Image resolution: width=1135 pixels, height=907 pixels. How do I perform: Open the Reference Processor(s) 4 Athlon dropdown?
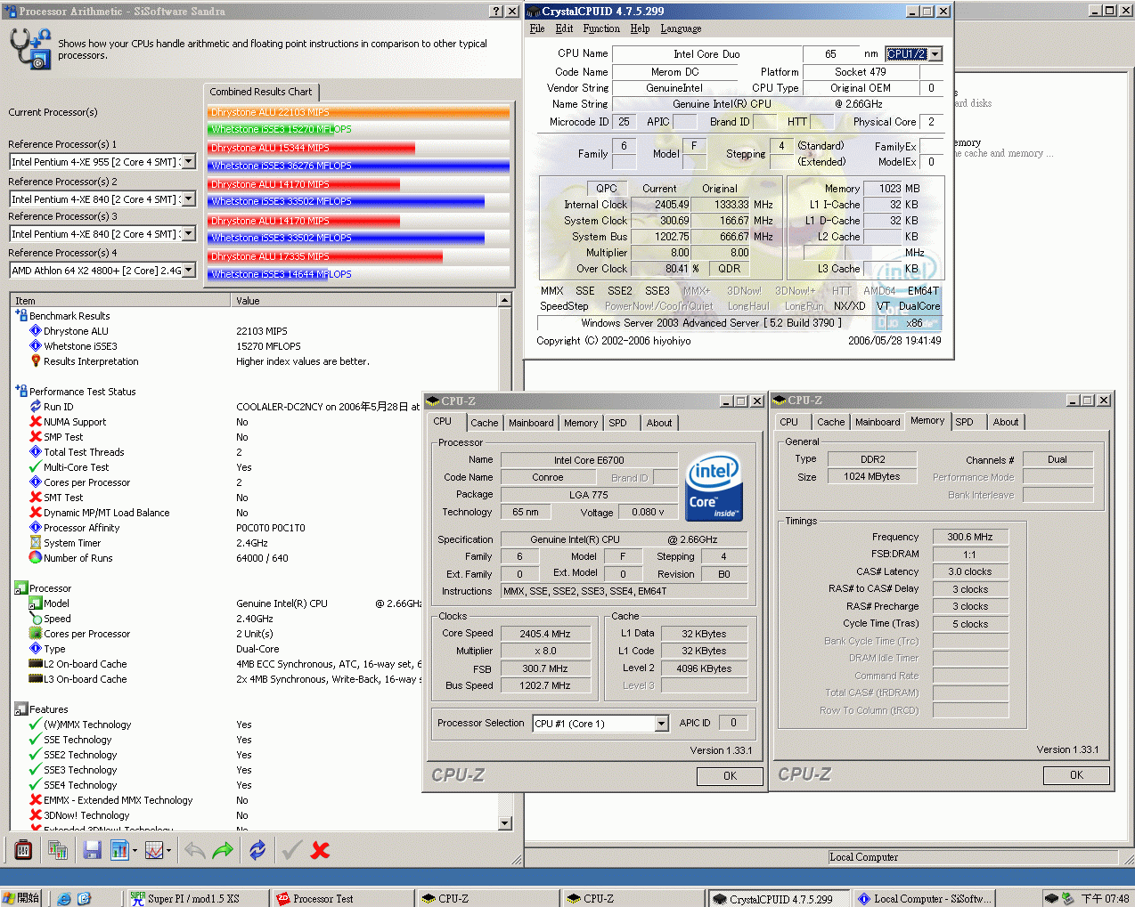(189, 270)
